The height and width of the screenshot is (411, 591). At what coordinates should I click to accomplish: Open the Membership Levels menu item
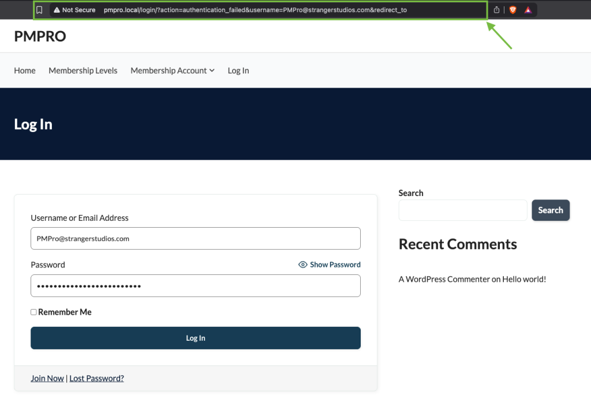83,70
